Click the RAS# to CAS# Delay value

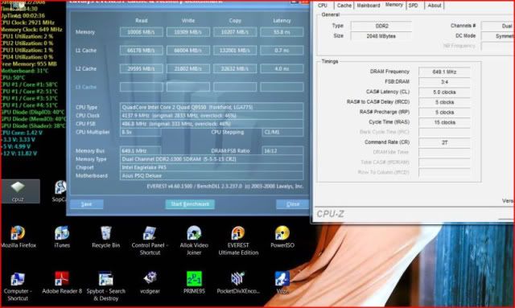(444, 102)
